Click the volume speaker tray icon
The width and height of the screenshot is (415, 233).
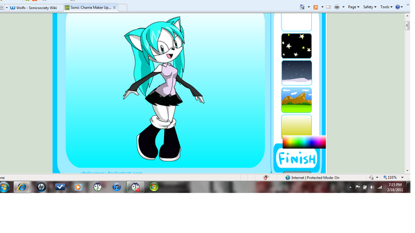tap(372, 187)
